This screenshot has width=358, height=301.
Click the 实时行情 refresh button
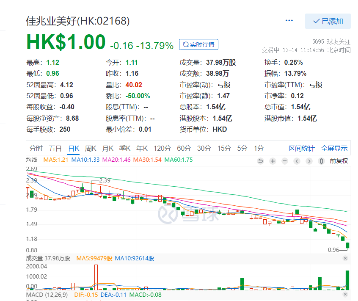pyautogui.click(x=198, y=44)
